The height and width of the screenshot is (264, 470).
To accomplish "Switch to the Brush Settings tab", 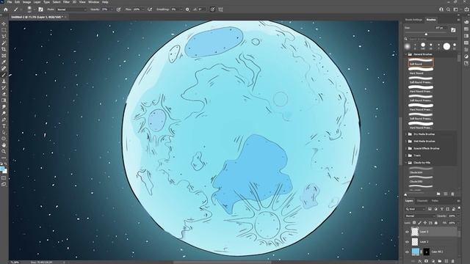I will 413,20.
